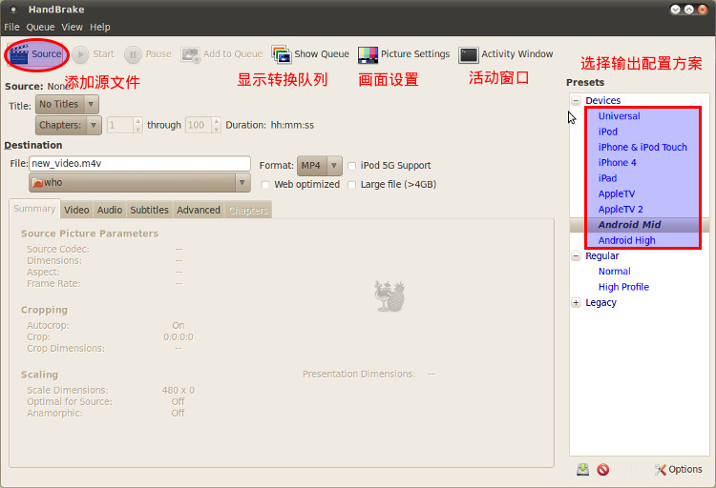Image resolution: width=716 pixels, height=488 pixels.
Task: Switch to the Summary tab
Action: click(x=34, y=209)
